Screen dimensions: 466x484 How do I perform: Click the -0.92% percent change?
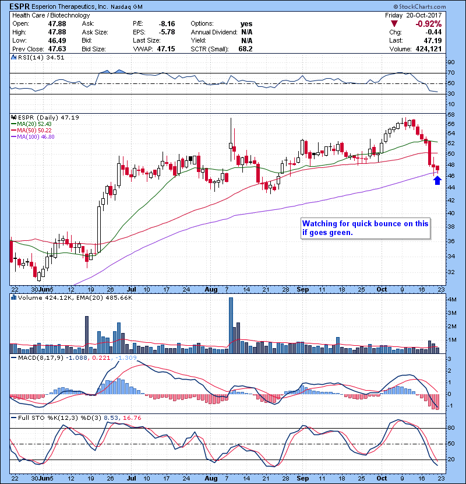(x=428, y=24)
